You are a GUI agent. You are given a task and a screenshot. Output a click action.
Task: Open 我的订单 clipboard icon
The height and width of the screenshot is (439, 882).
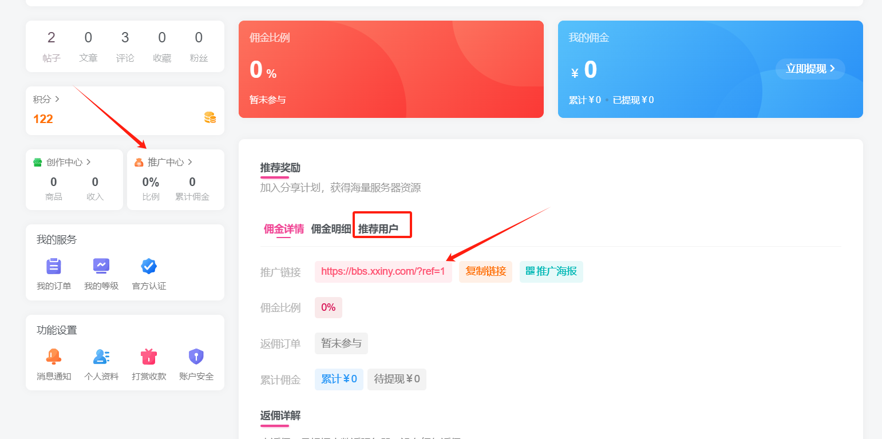point(54,266)
